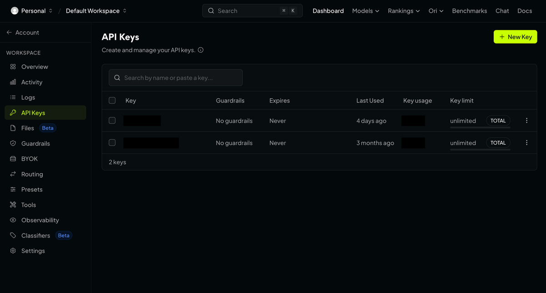
Task: Click the Key usage column header
Action: coord(418,101)
